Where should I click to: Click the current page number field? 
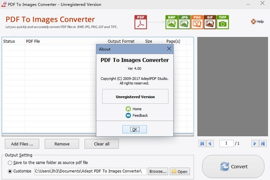pos(226,143)
